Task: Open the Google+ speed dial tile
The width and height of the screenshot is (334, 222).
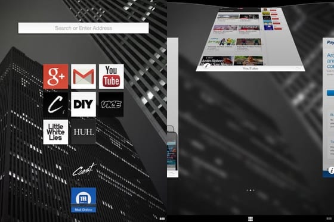Action: pos(55,77)
